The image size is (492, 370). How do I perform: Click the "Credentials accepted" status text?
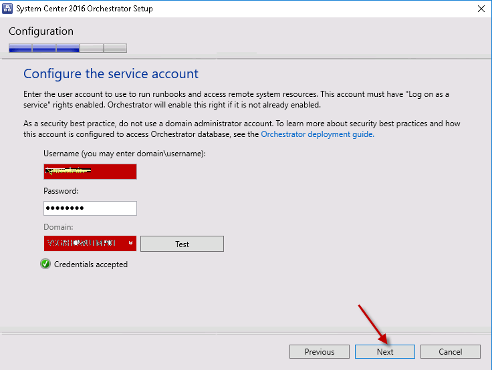pos(91,264)
